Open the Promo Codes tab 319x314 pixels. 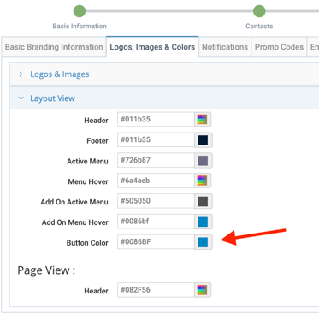coord(279,47)
